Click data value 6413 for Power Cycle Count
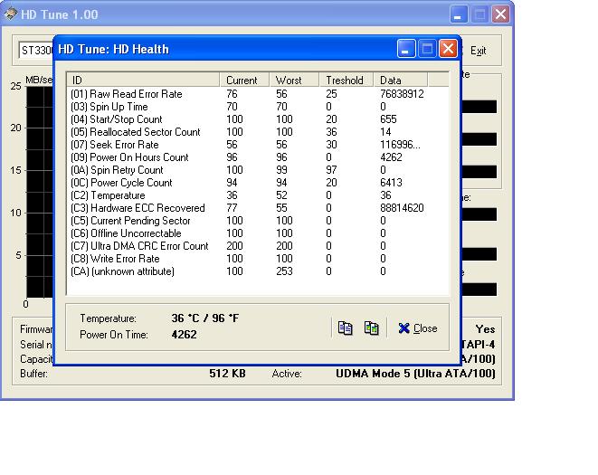The width and height of the screenshot is (598, 475). 391,183
